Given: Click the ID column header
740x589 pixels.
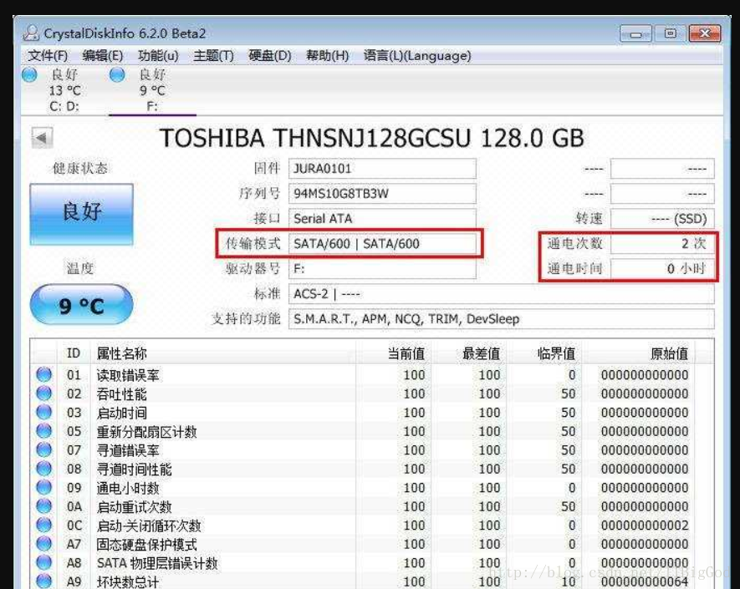Looking at the screenshot, I should tap(74, 353).
